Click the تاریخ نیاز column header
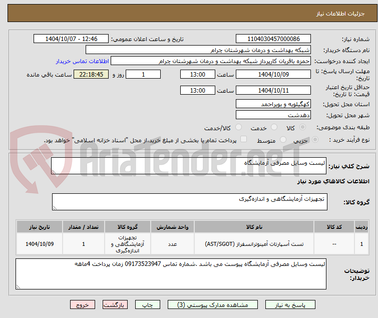 [x=40, y=227]
